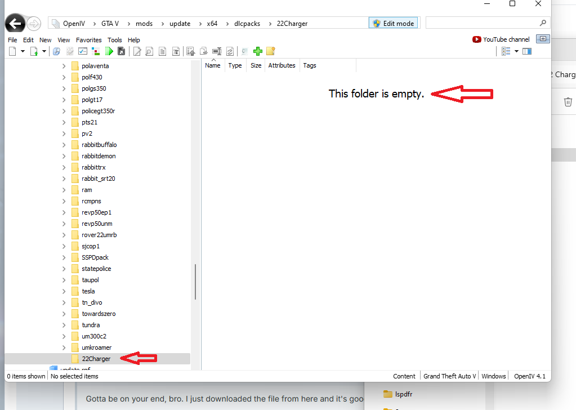Open the Options checklist toolbar icon
Image resolution: width=576 pixels, height=410 pixels.
83,51
